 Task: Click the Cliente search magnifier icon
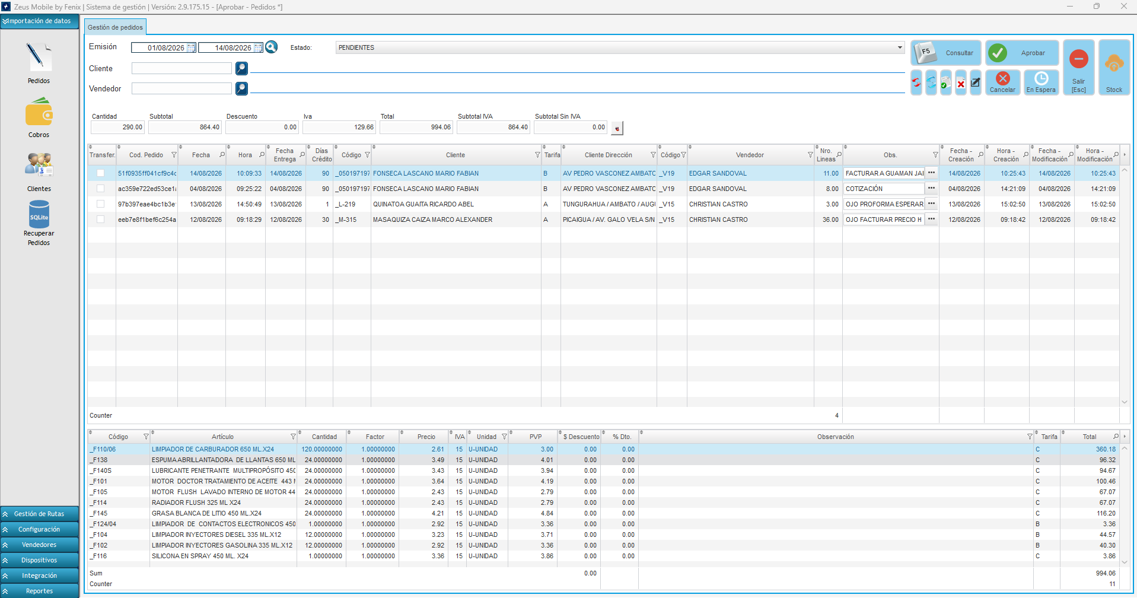[241, 69]
